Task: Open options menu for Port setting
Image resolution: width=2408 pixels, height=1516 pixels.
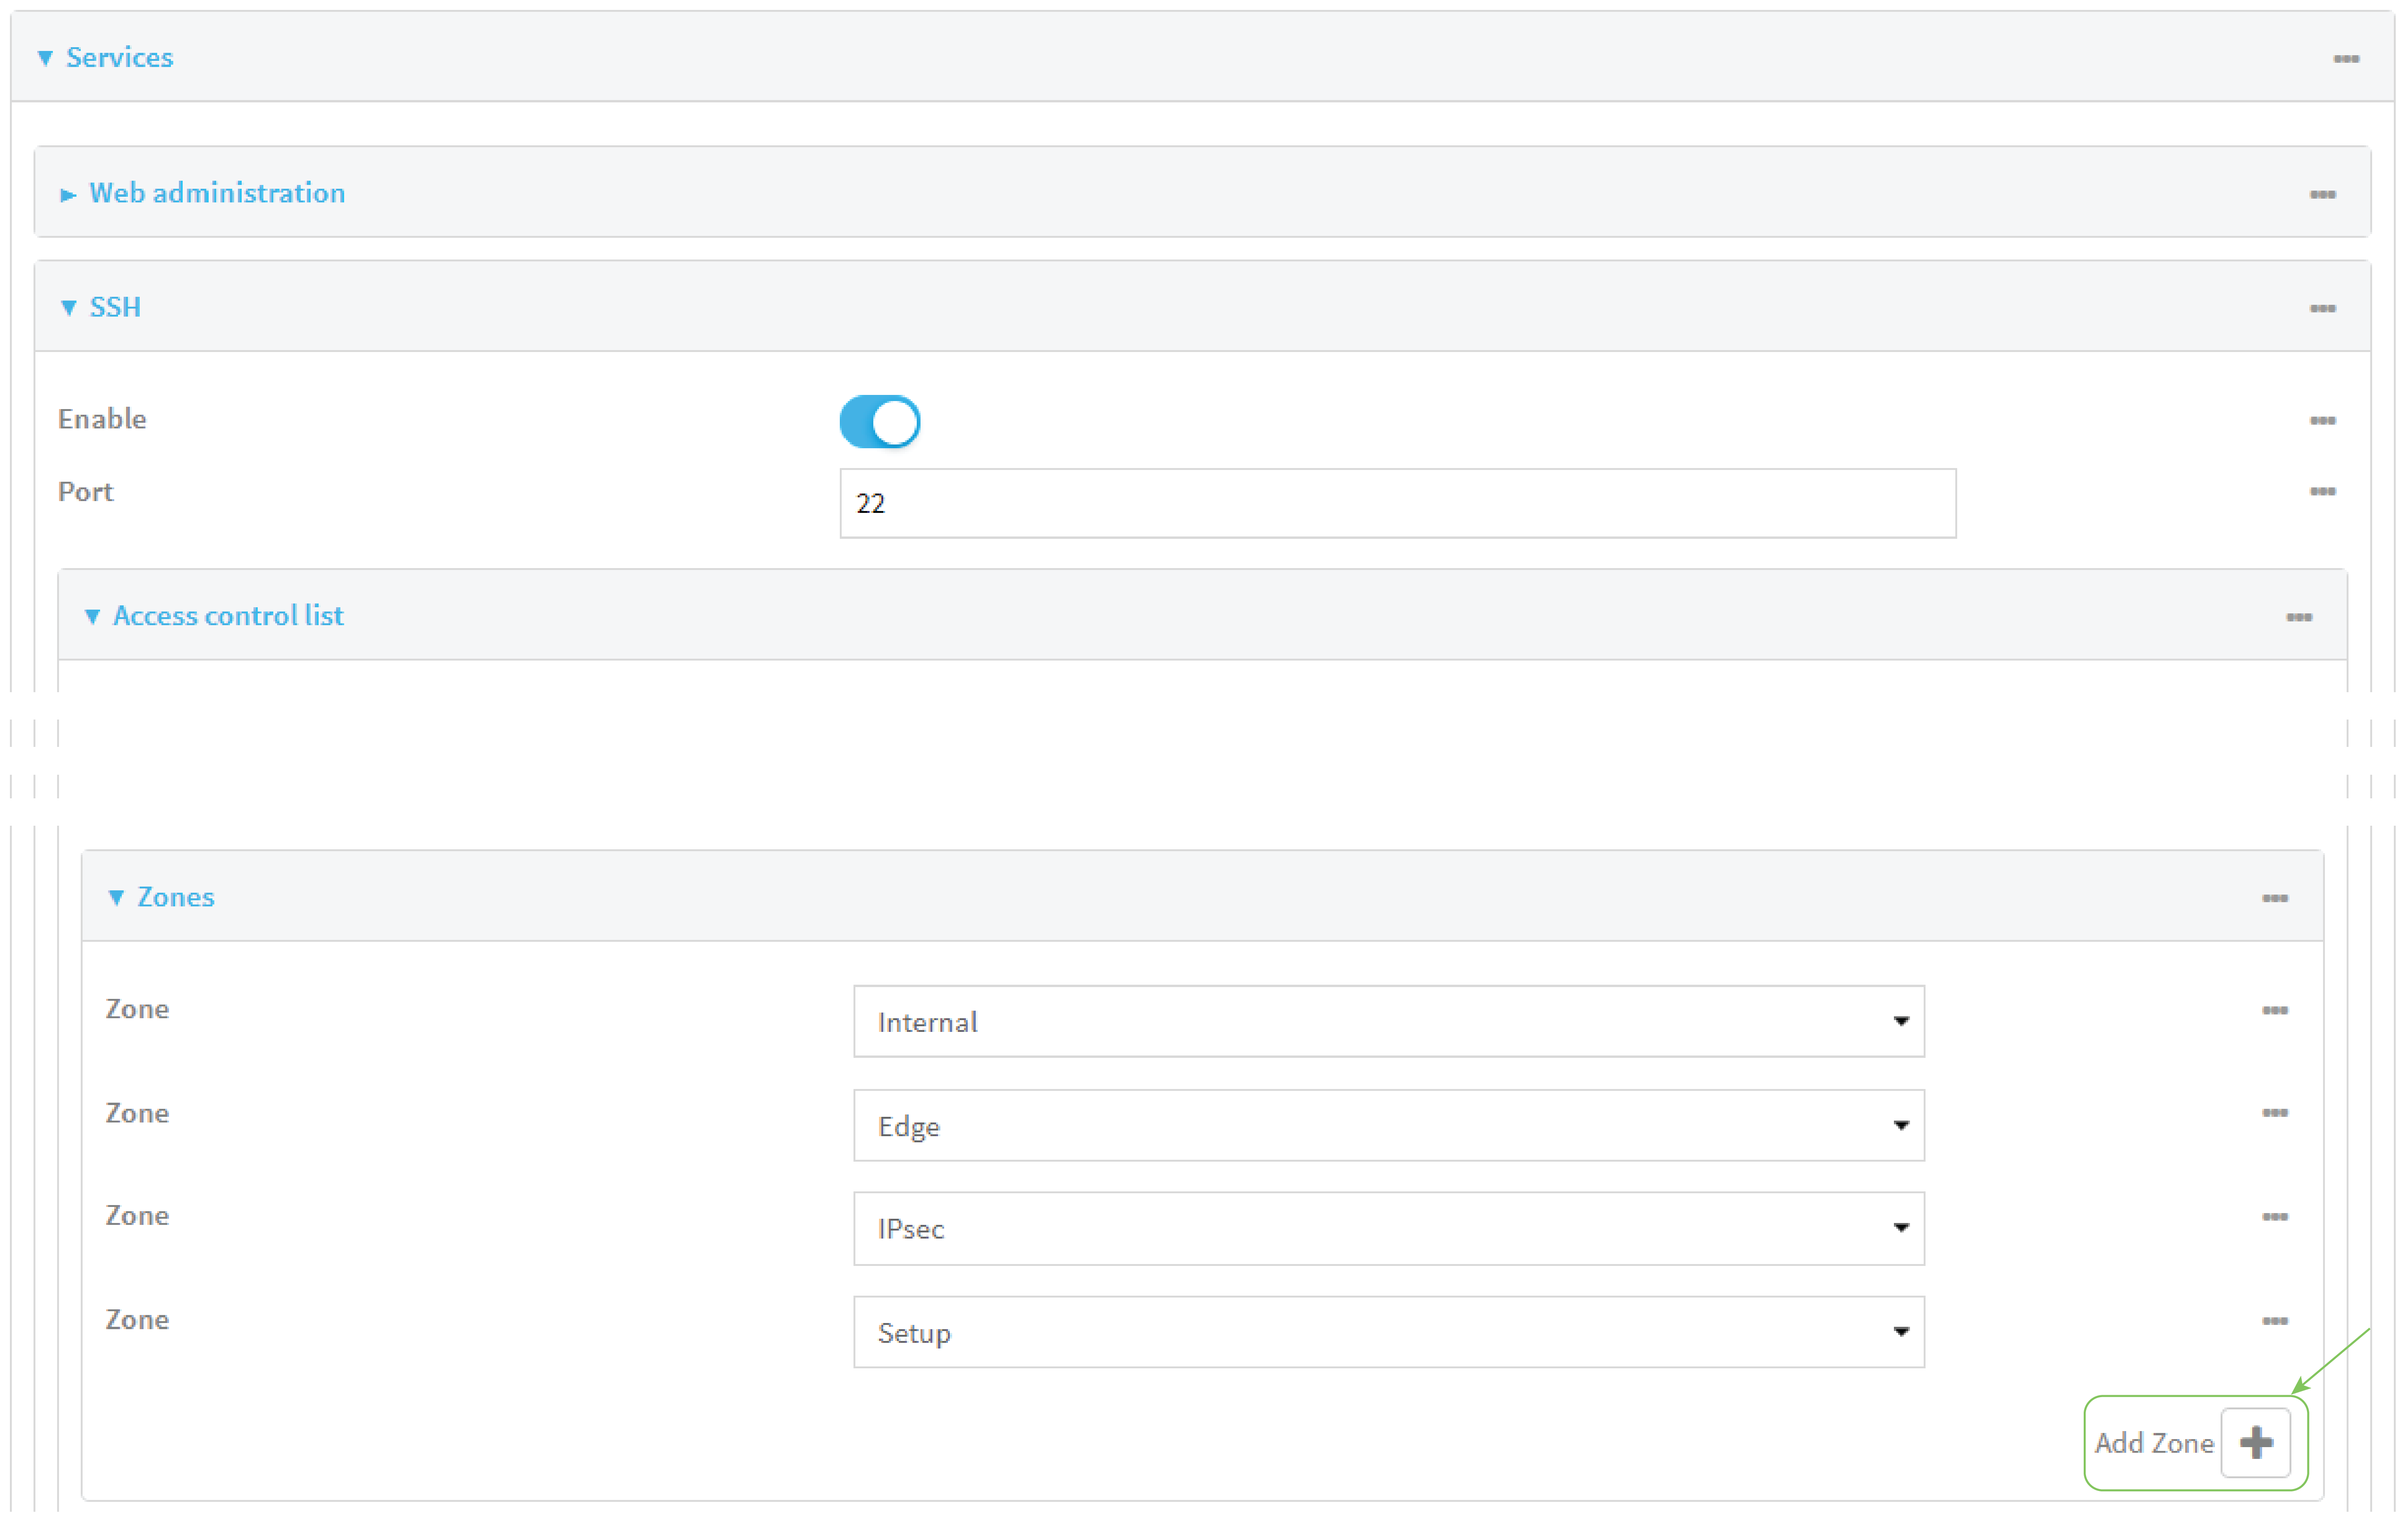Action: pos(2322,492)
